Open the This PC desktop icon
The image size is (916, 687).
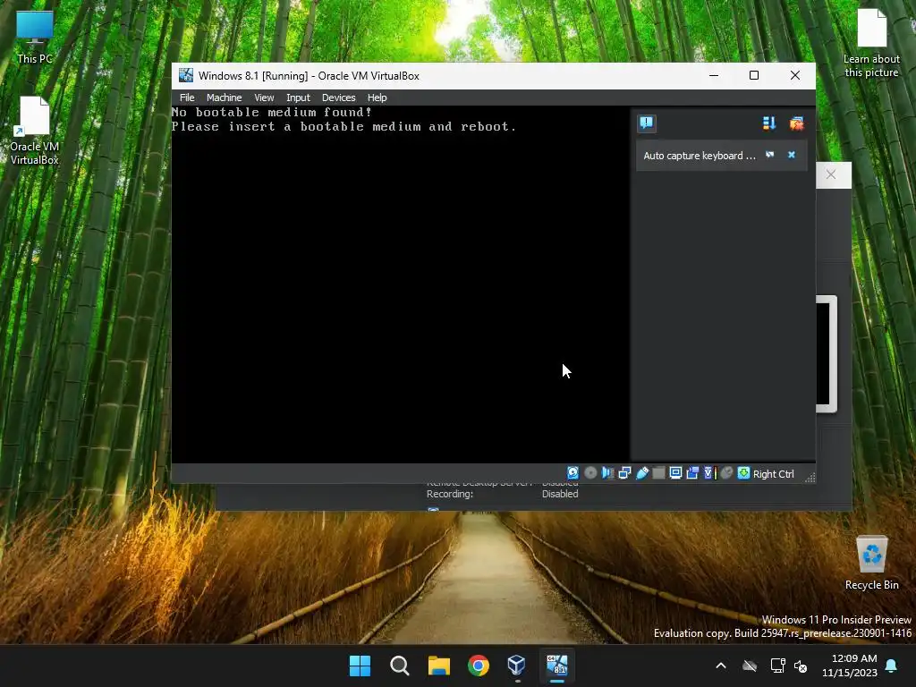point(35,36)
